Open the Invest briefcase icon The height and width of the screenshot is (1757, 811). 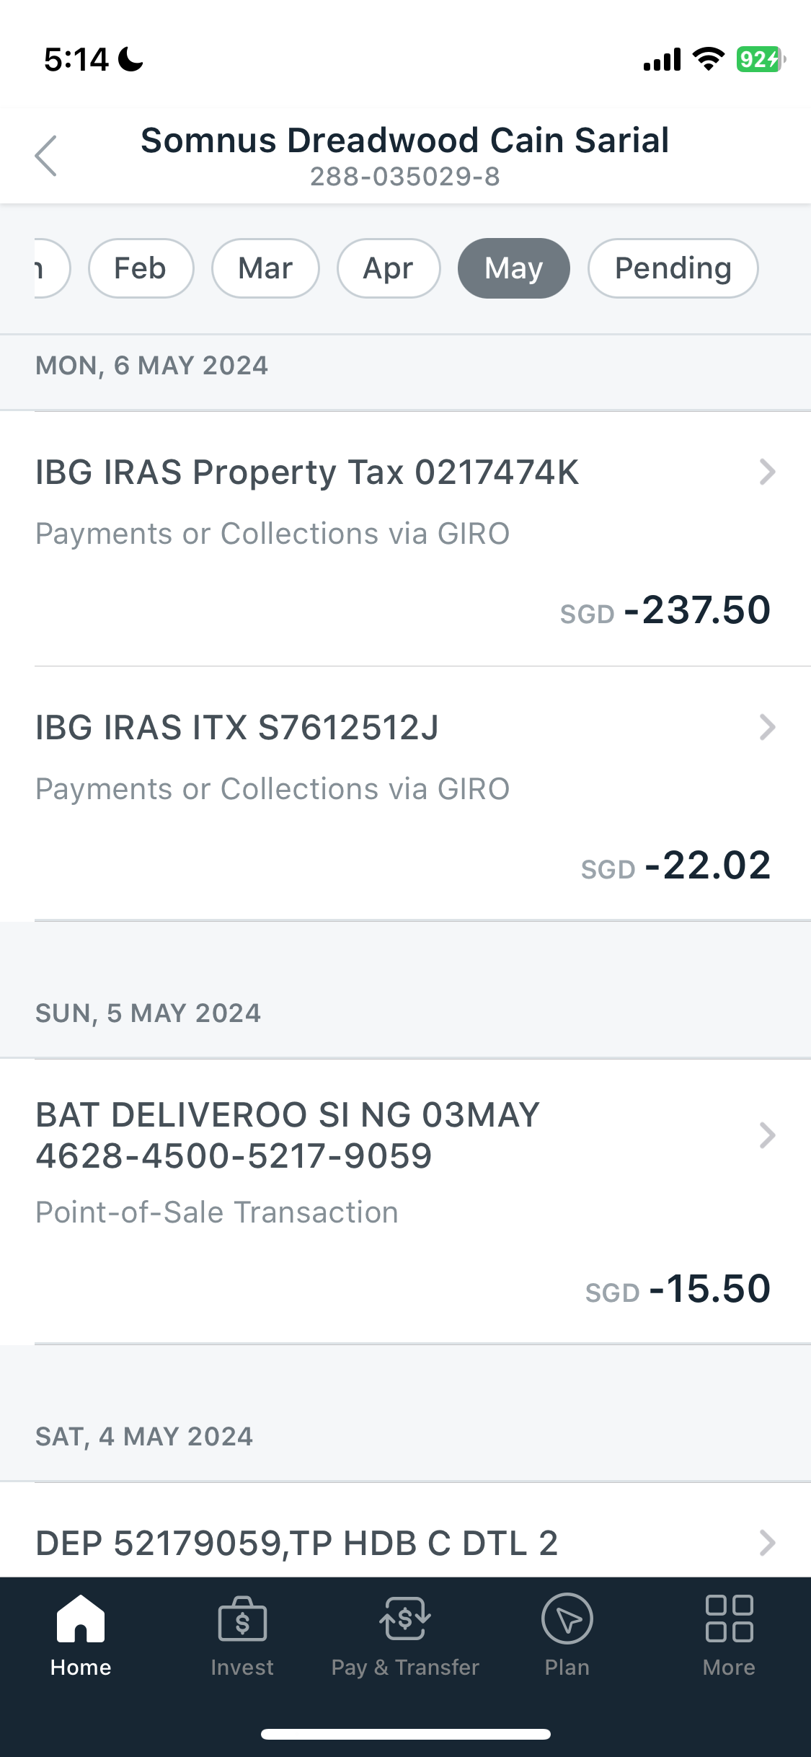point(242,1619)
